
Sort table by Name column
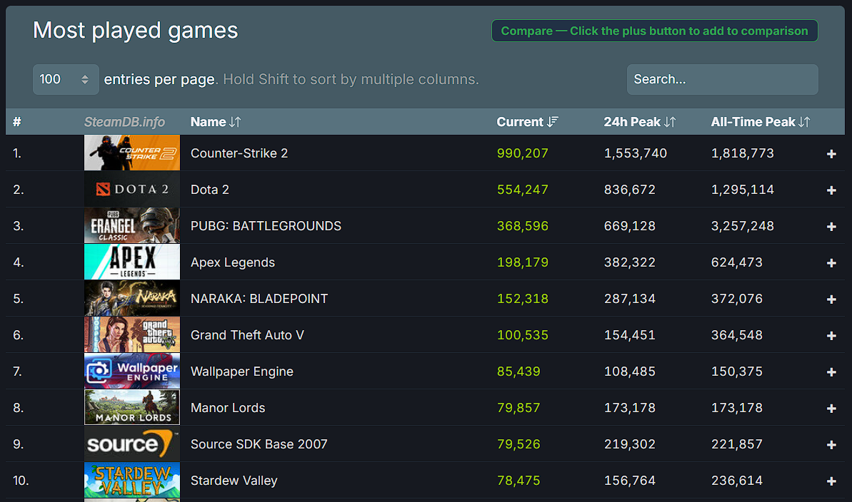tap(216, 122)
